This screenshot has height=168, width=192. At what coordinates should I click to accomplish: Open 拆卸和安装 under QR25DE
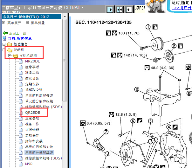[34, 141]
